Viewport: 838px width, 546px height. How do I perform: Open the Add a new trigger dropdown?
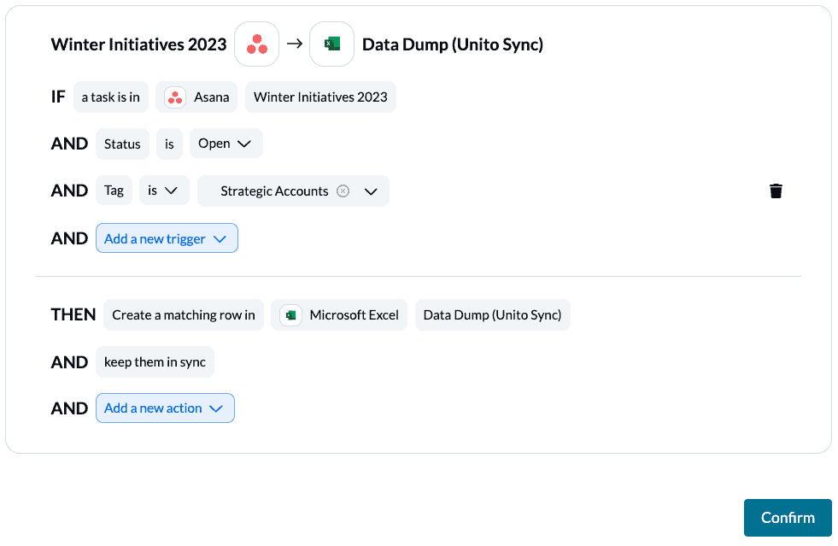tap(167, 238)
